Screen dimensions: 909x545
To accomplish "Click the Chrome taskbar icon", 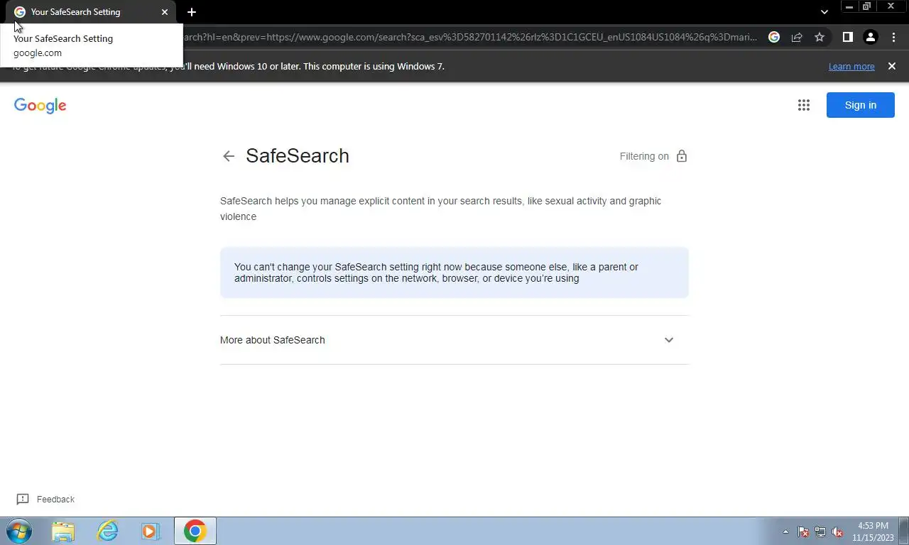I will pos(195,531).
